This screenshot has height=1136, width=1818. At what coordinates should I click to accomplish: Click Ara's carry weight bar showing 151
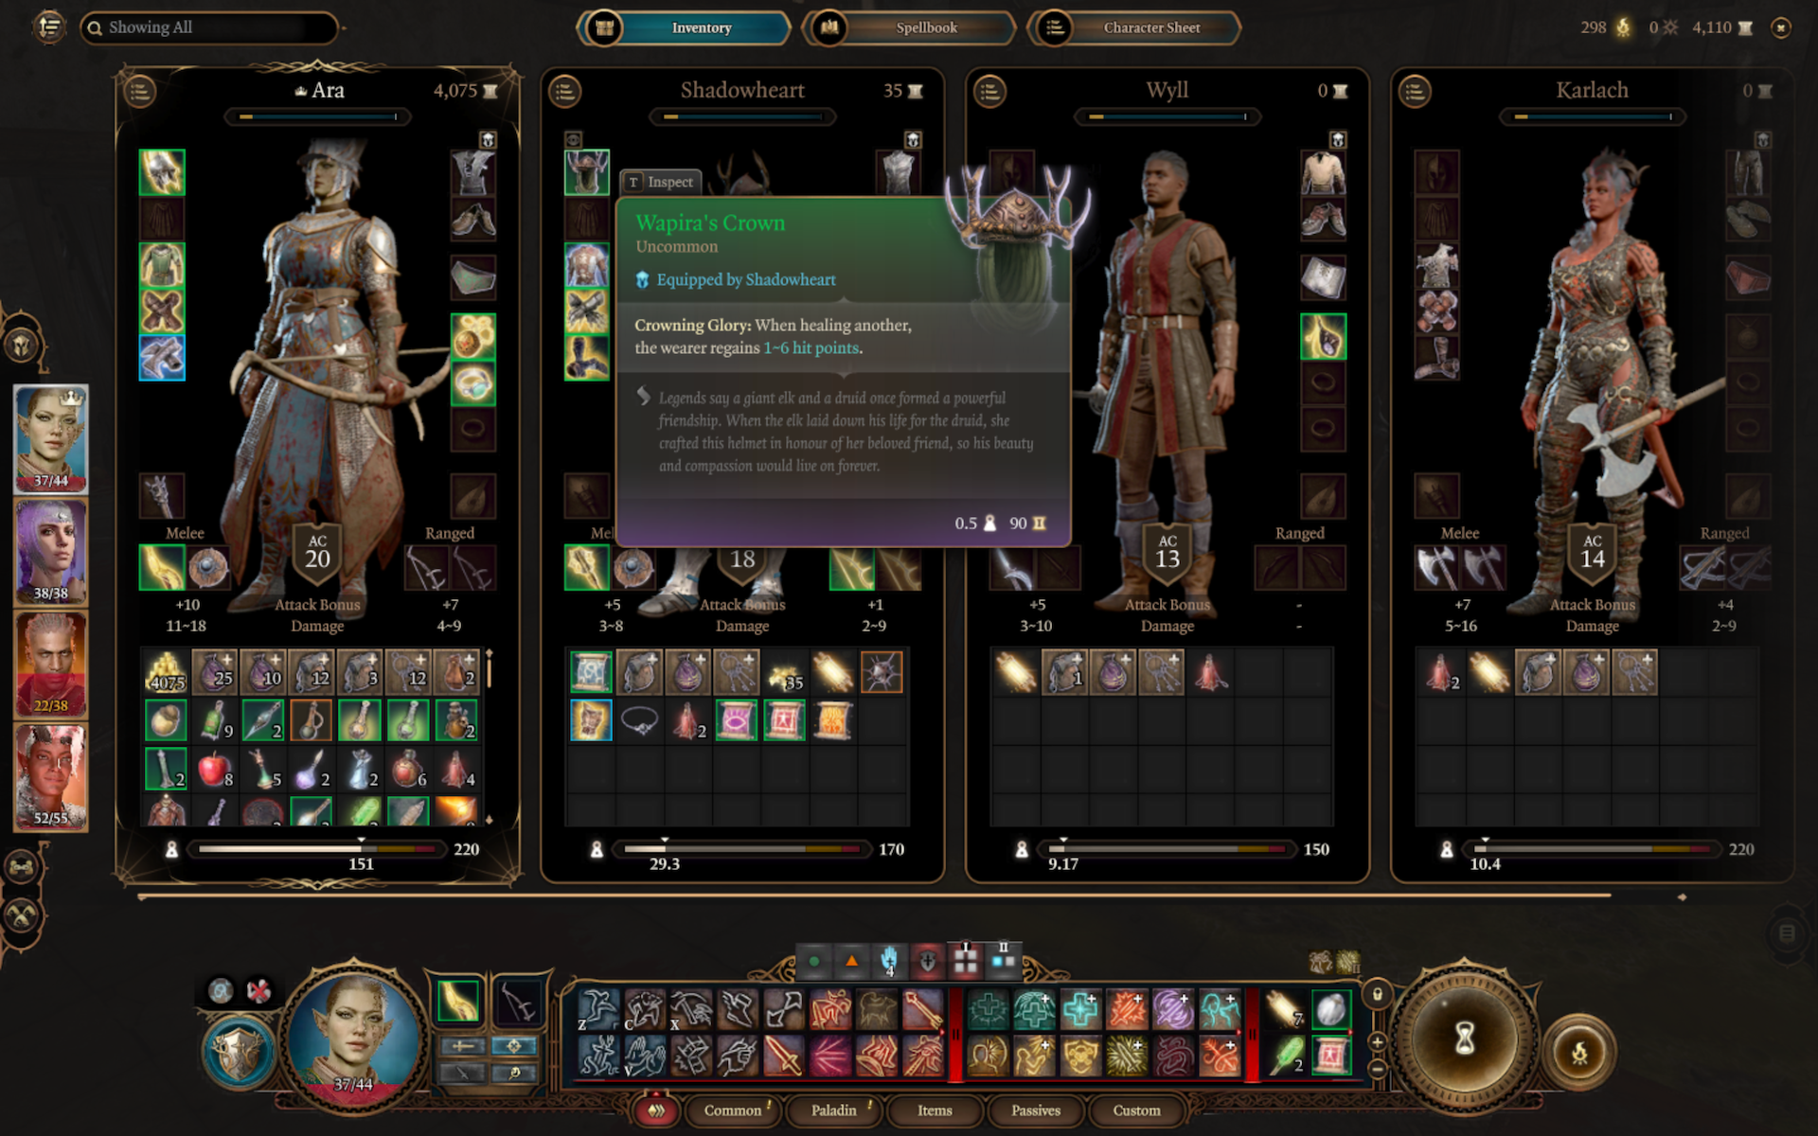click(x=317, y=849)
